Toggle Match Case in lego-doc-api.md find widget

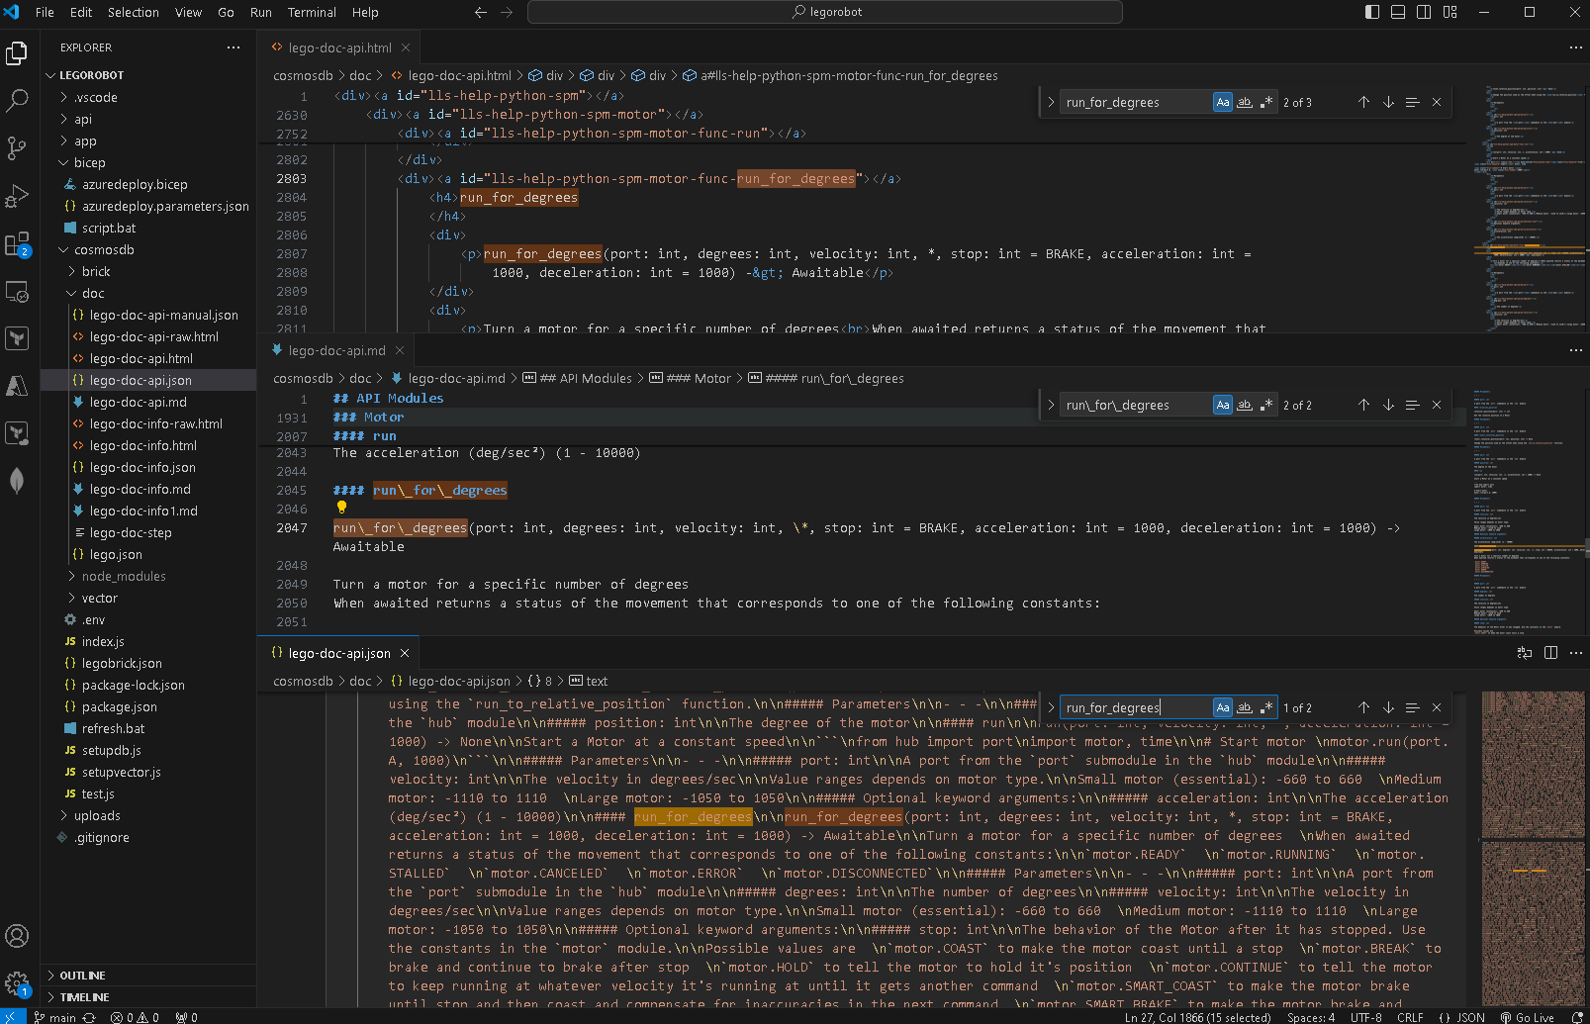pos(1223,405)
